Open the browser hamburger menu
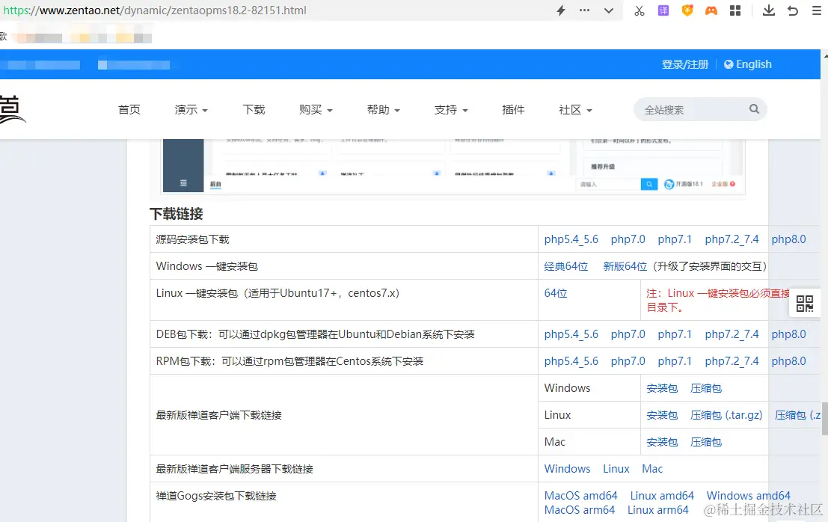 tap(816, 10)
